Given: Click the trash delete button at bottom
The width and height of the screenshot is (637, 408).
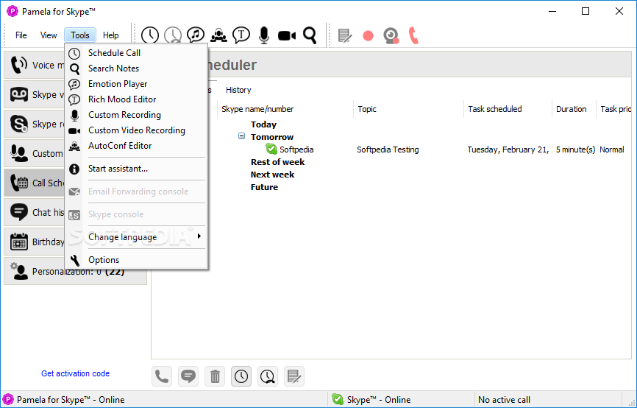Looking at the screenshot, I should pos(215,376).
